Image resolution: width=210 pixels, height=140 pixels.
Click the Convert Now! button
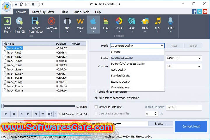point(191,127)
